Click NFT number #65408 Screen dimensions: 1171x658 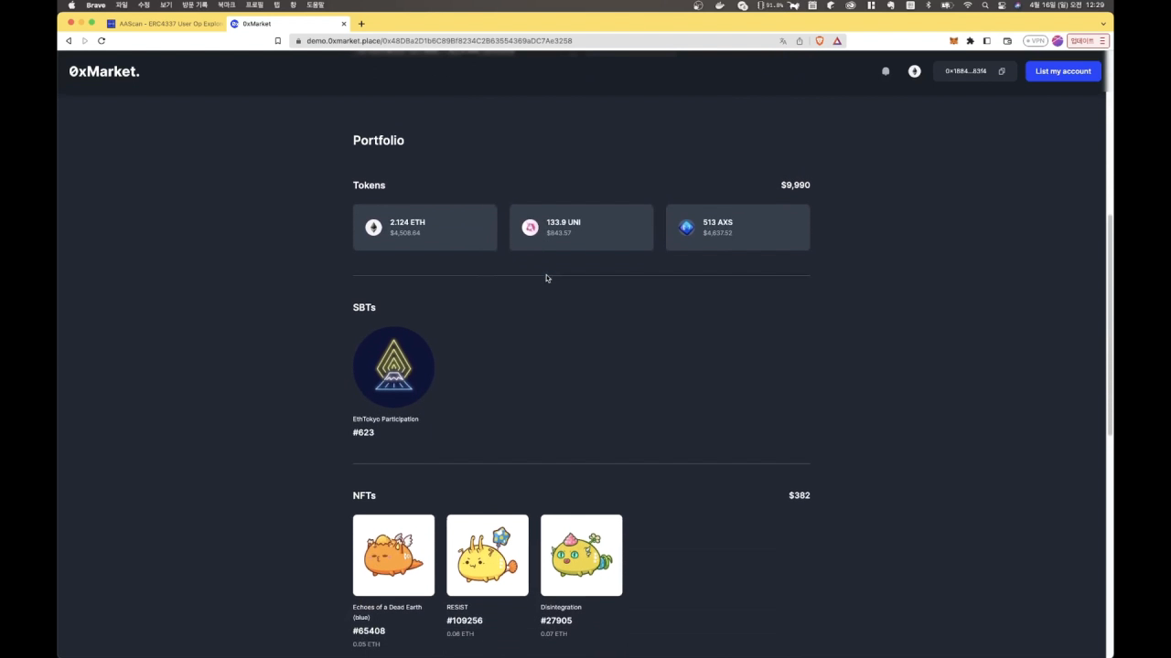click(369, 631)
